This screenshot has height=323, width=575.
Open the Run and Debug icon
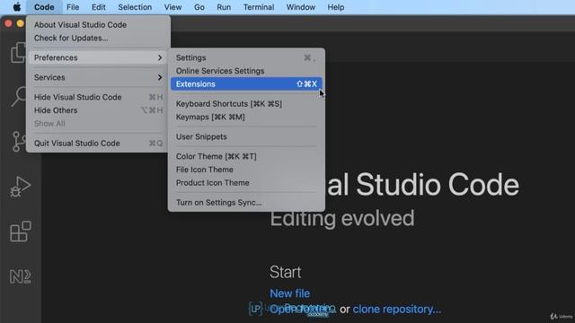coord(20,187)
